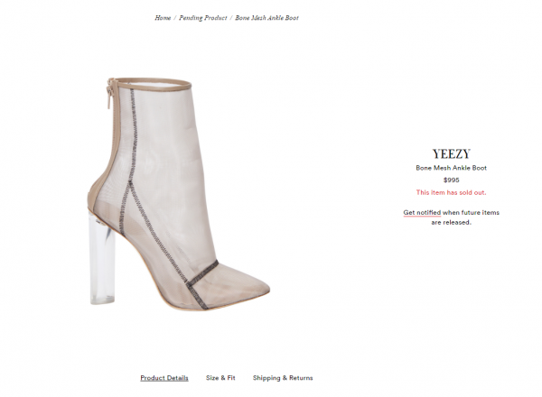Image resolution: width=542 pixels, height=397 pixels.
Task: Open the Pending Product breadcrumb
Action: 203,18
